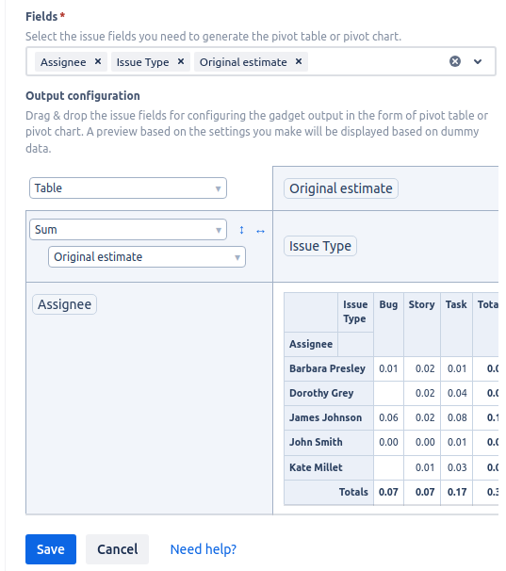Select the Issue Type draggable field chip
The width and height of the screenshot is (506, 571).
point(319,246)
